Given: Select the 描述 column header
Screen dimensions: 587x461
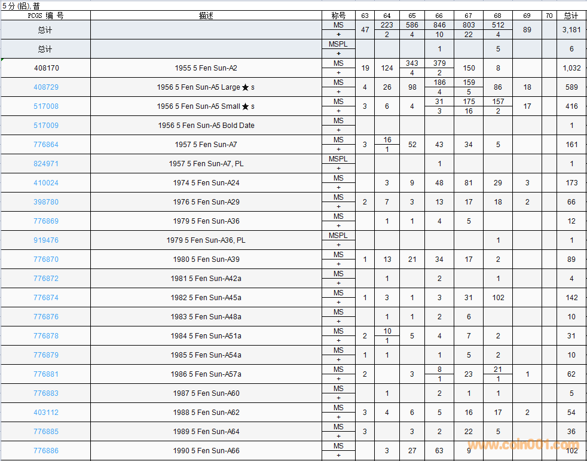Looking at the screenshot, I should click(x=206, y=16).
